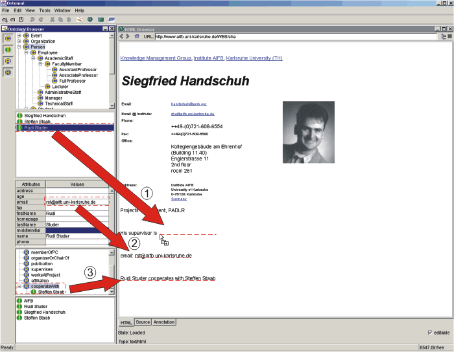This screenshot has width=454, height=352.
Task: Click the email value cell in attributes table
Action: pos(77,202)
